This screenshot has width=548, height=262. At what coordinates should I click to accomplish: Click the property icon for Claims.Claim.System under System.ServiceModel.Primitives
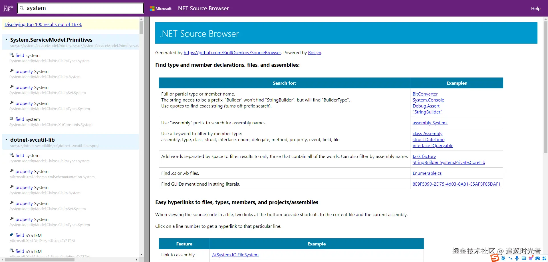click(x=12, y=71)
